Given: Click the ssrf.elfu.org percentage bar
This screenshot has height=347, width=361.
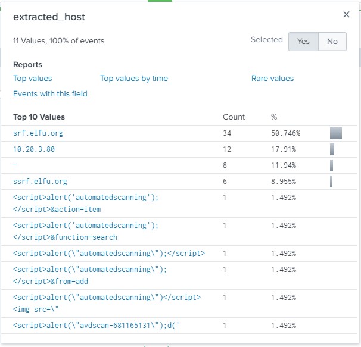Looking at the screenshot, I should [x=331, y=182].
